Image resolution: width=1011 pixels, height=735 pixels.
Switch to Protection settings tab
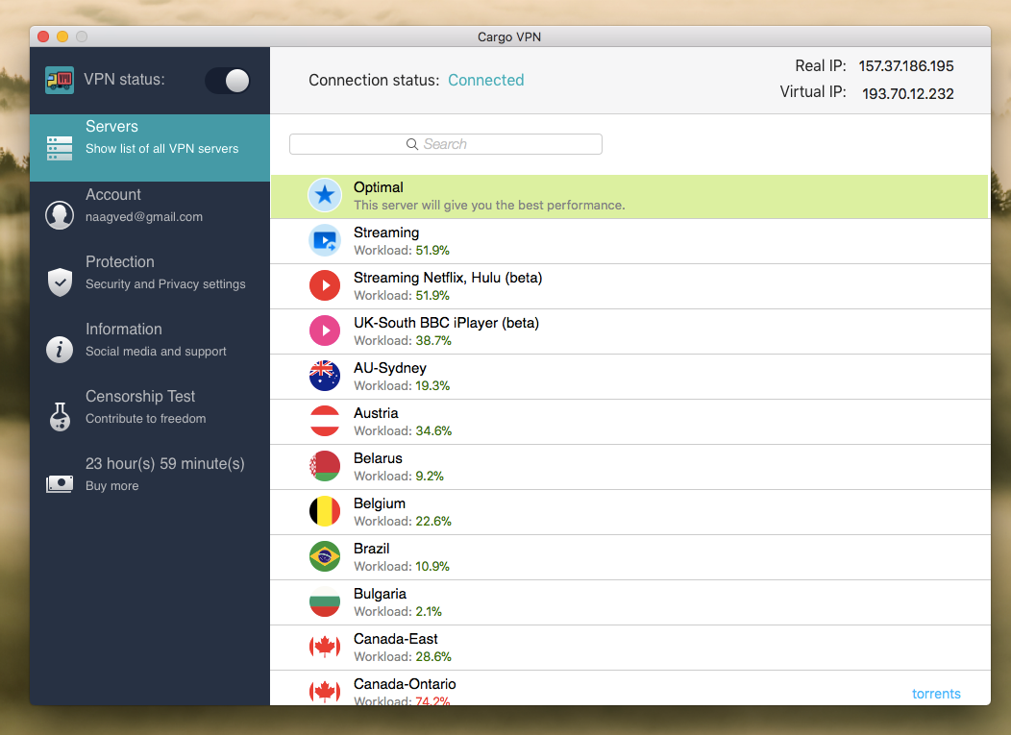pos(150,282)
